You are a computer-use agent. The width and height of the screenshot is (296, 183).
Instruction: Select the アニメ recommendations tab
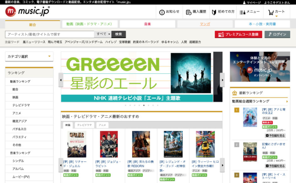(102, 125)
